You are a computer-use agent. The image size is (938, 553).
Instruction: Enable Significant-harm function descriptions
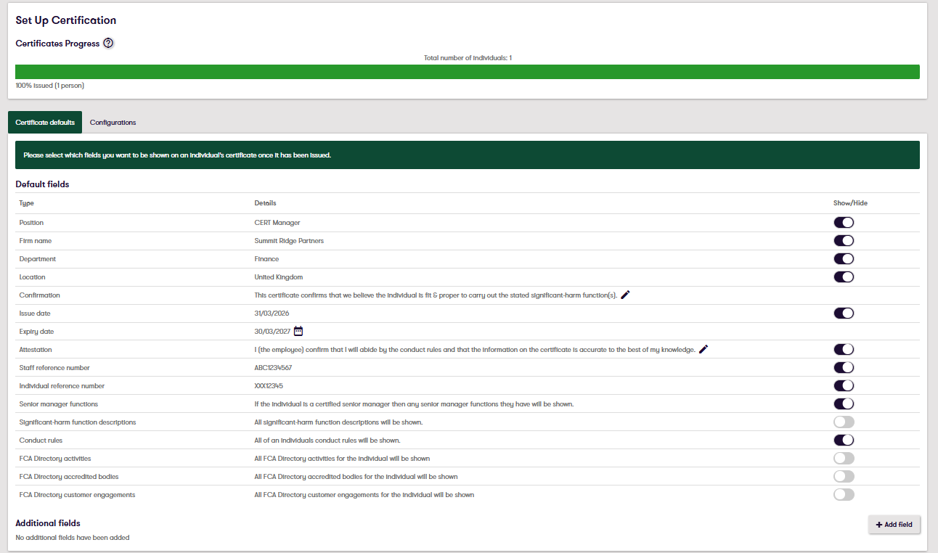844,422
